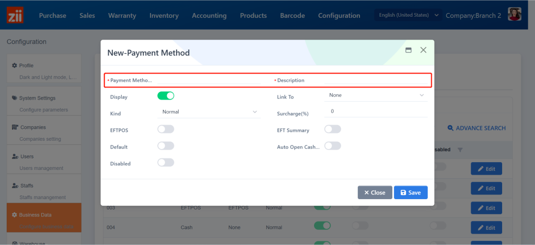Open the Link To dropdown

376,95
